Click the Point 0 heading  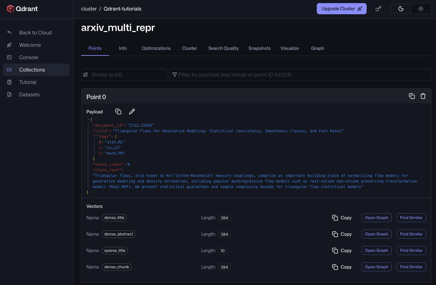pyautogui.click(x=96, y=97)
